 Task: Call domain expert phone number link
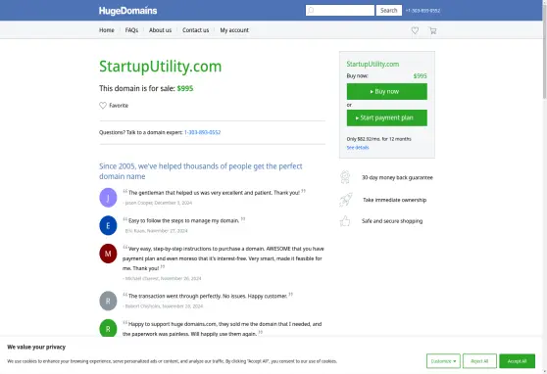[x=202, y=132]
